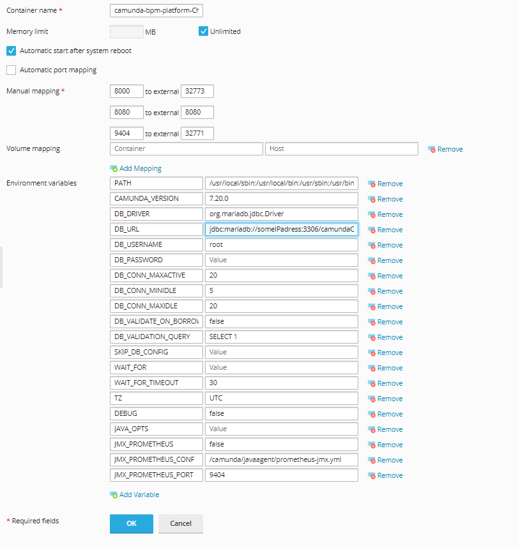
Task: Click remove icon for DB_PASSWORD row
Action: click(371, 260)
